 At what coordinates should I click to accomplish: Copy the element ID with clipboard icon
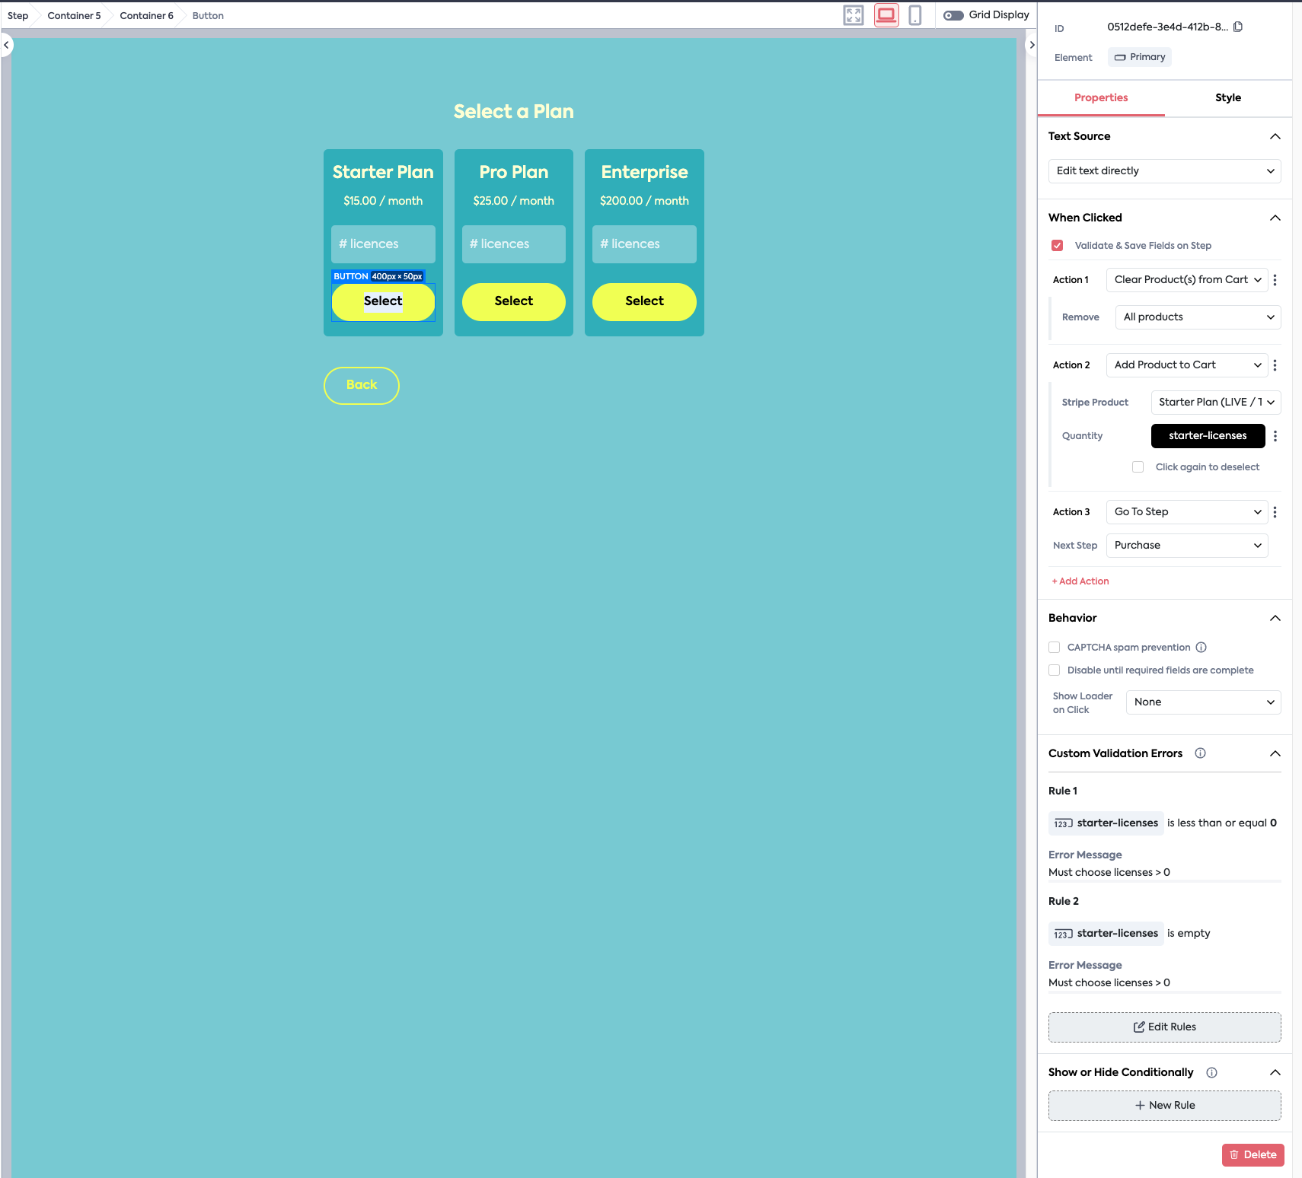pos(1238,27)
